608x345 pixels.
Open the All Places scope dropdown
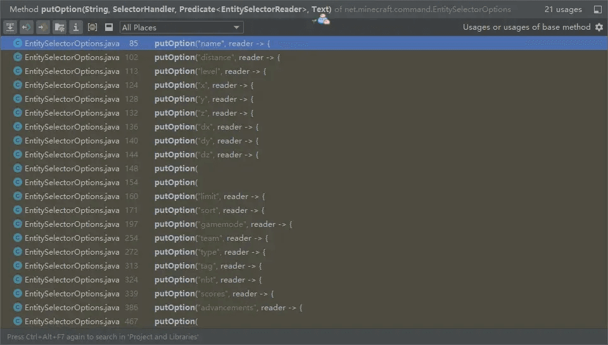pos(182,27)
